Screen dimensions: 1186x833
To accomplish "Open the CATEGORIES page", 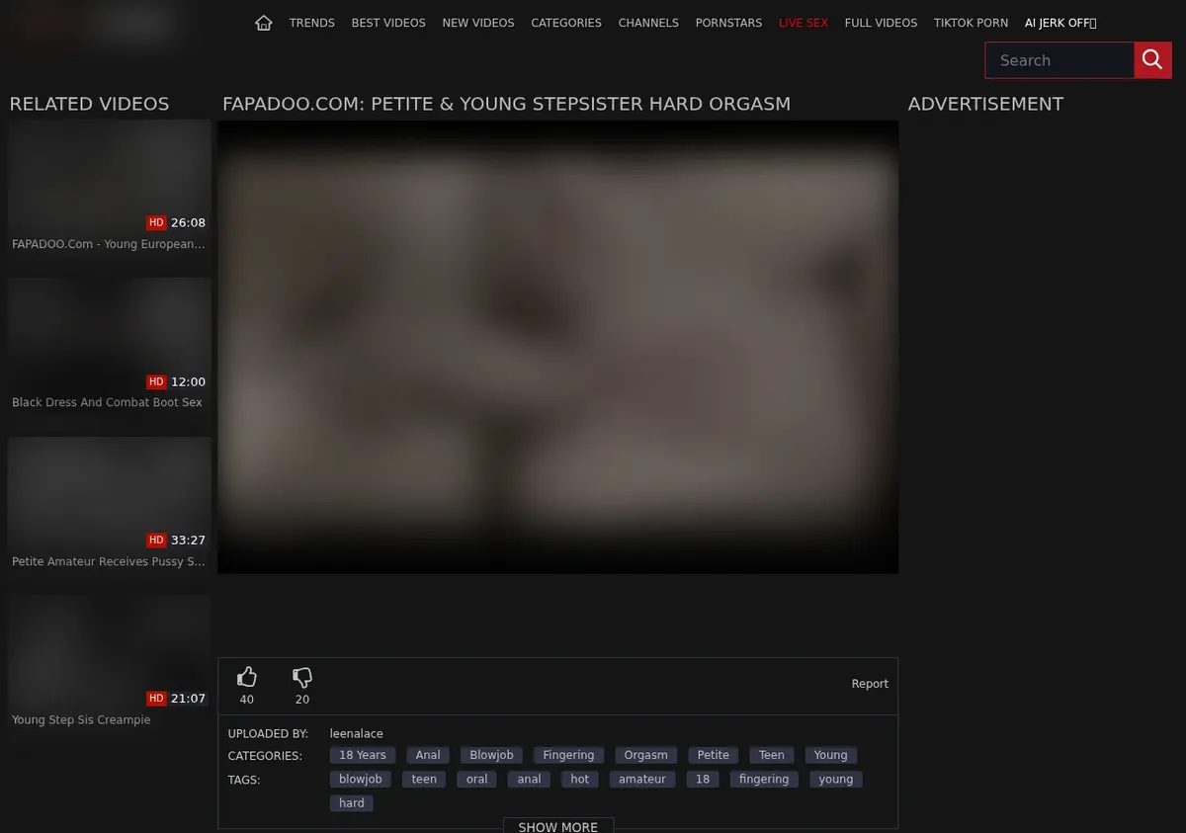I will [x=566, y=23].
